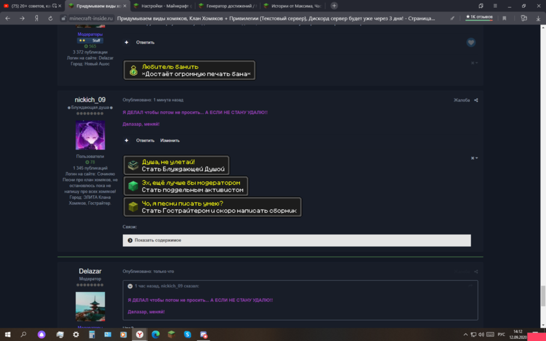Open Calculator from taskbar

click(92, 334)
